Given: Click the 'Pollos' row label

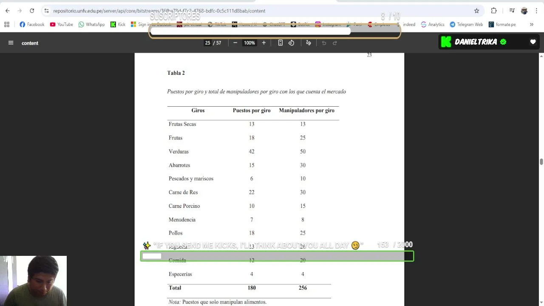Looking at the screenshot, I should pos(176,233).
